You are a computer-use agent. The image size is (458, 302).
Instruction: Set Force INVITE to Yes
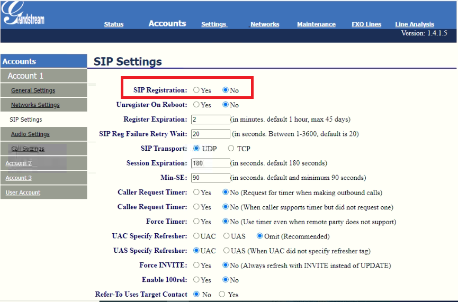pos(196,265)
